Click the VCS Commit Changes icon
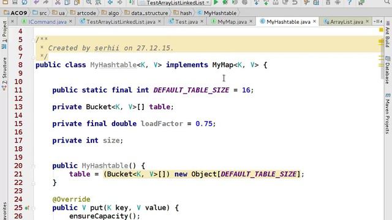This screenshot has height=220, width=392. 266,2
